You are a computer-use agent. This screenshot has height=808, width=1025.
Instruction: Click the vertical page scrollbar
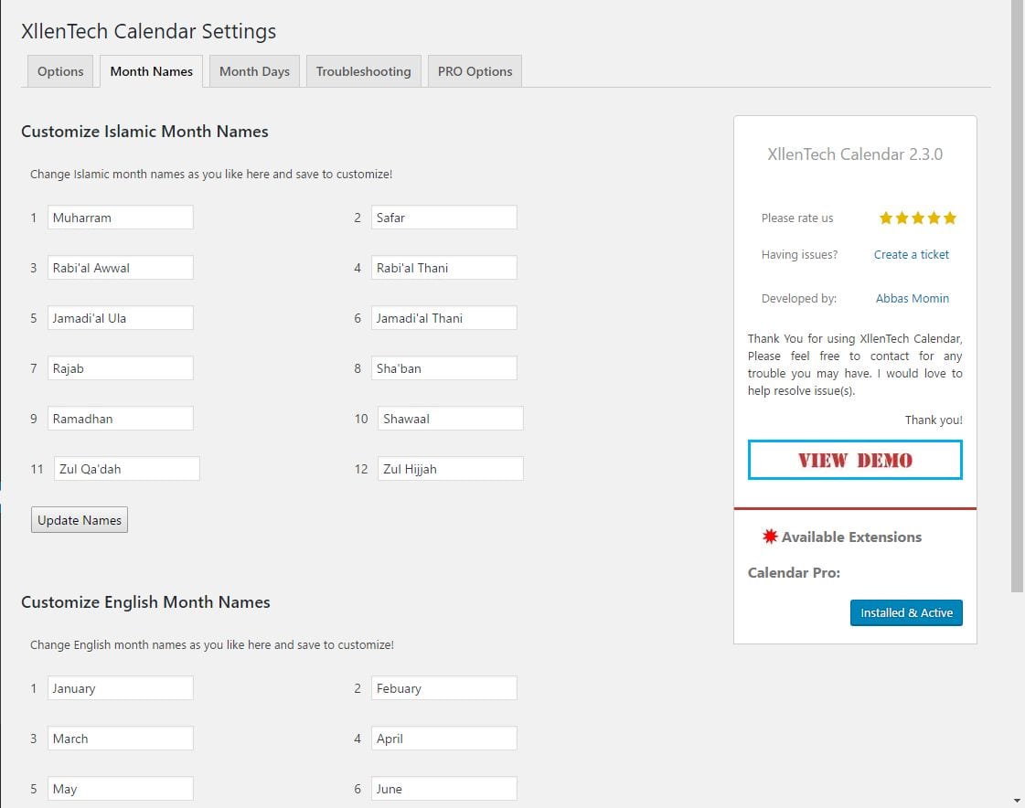tap(1017, 294)
